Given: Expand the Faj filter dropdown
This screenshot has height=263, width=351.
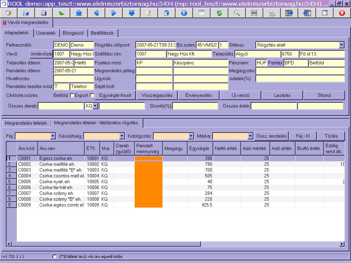Looking at the screenshot, I should 53,136.
